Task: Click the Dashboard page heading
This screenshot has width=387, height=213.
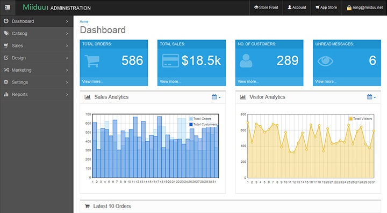Action: 103,30
